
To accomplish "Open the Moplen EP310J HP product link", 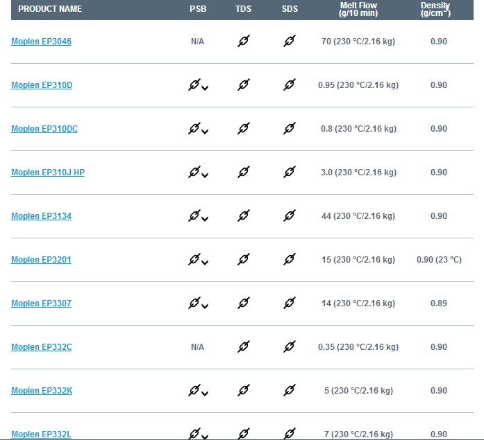I will [48, 173].
